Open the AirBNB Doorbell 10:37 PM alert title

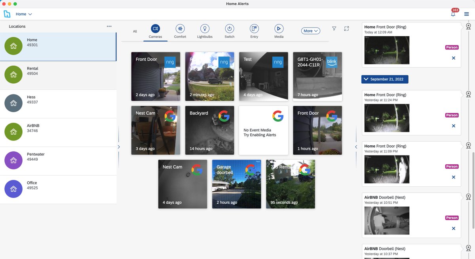pos(385,249)
